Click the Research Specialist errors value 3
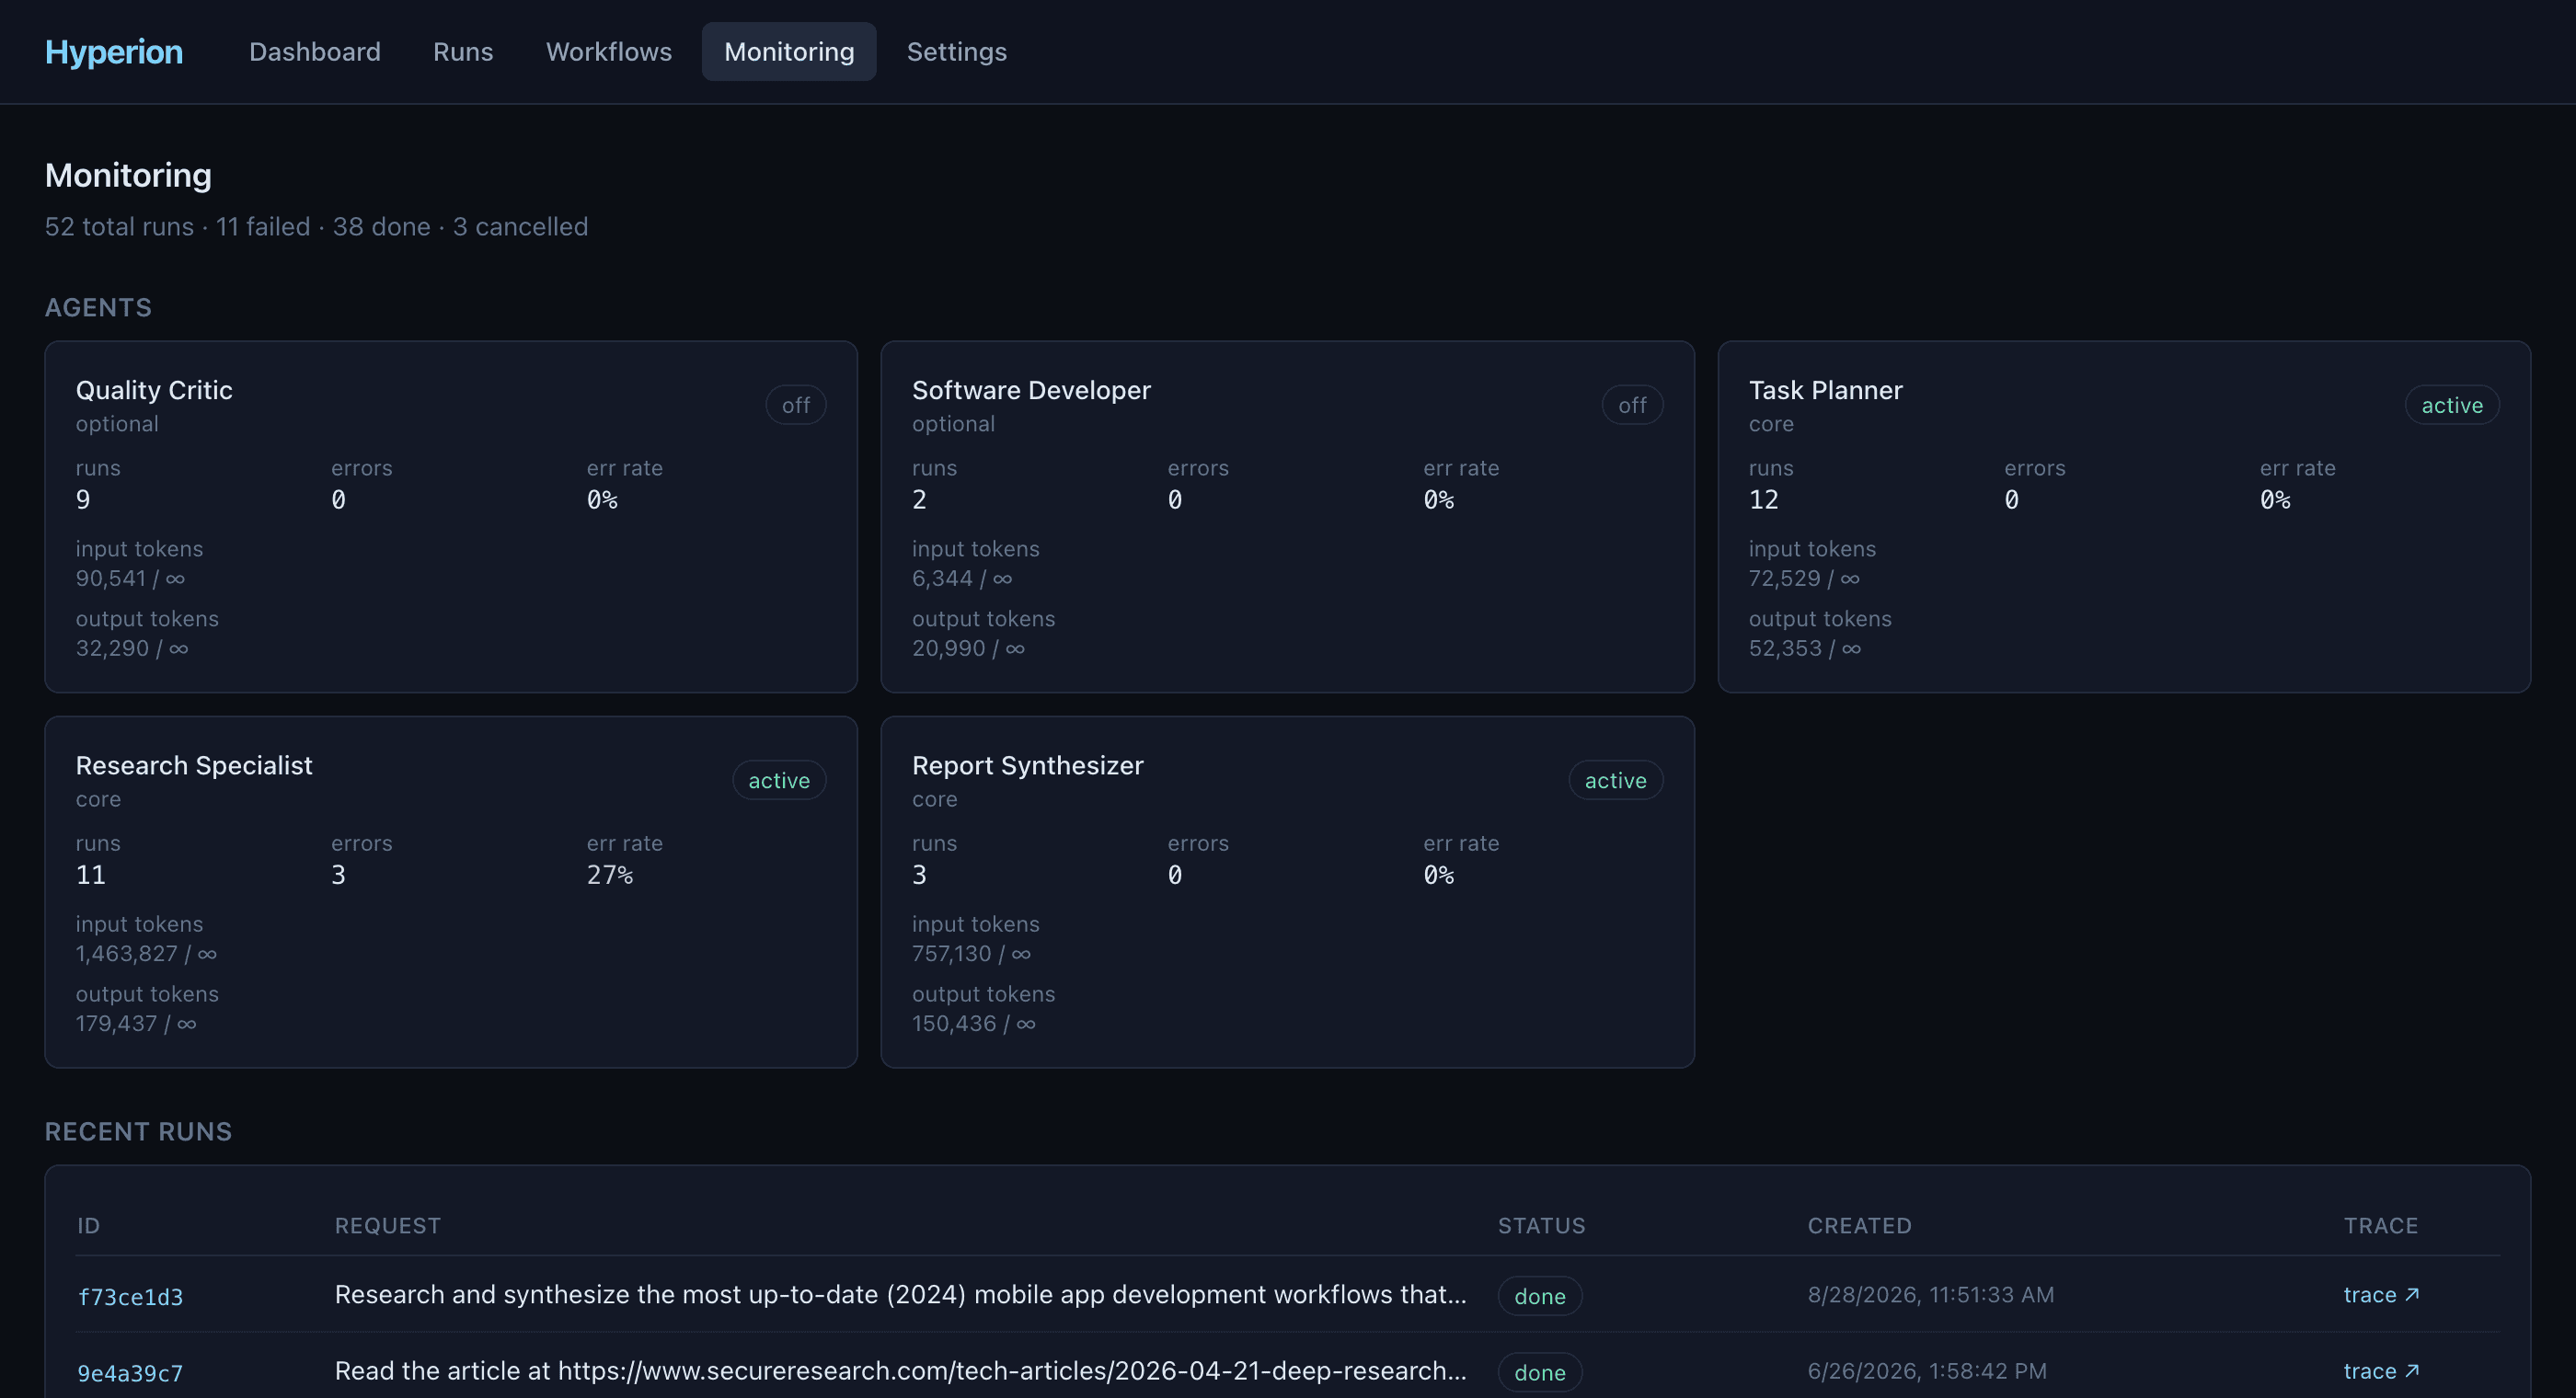 tap(338, 875)
